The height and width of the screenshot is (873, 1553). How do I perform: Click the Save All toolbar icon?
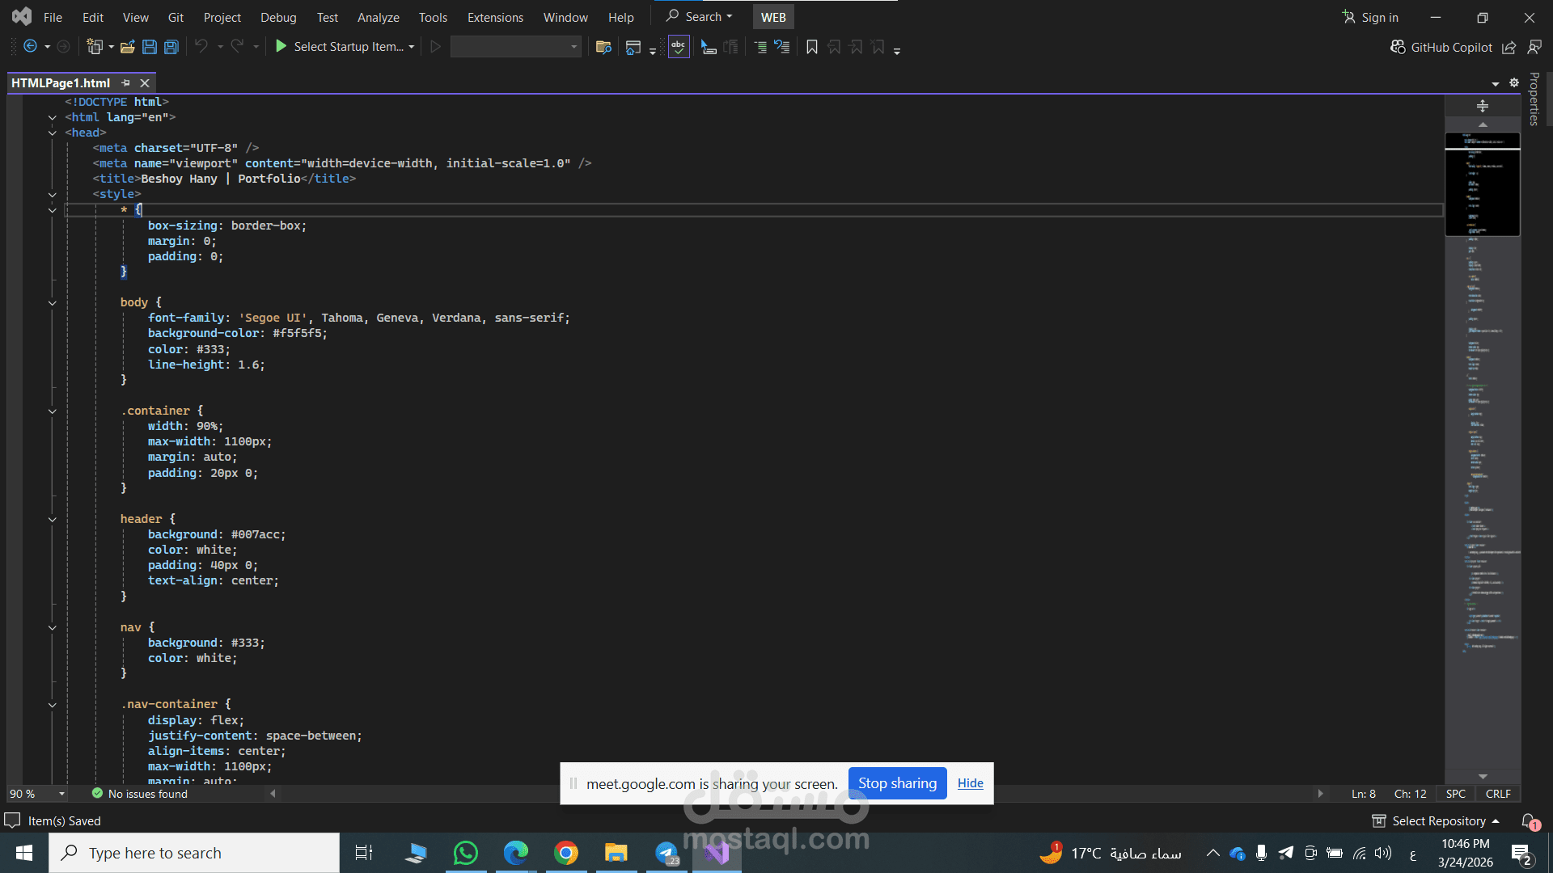(171, 47)
